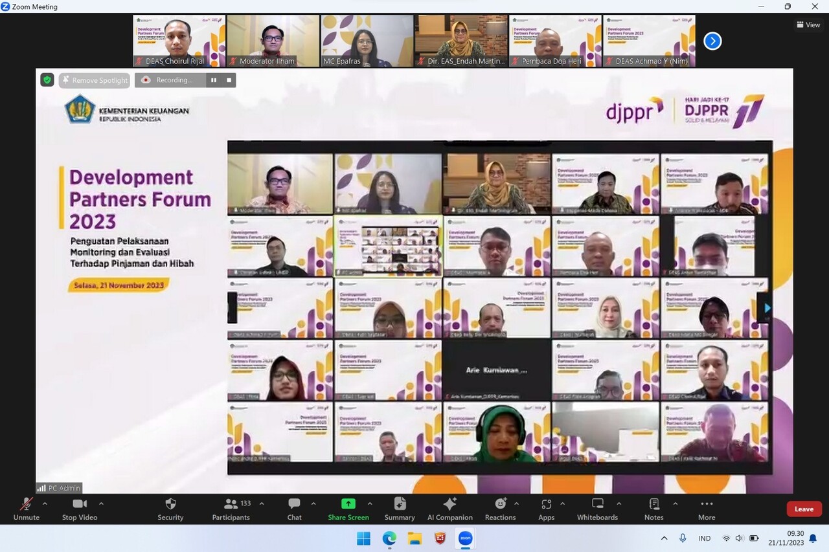Stop the video camera

point(79,504)
